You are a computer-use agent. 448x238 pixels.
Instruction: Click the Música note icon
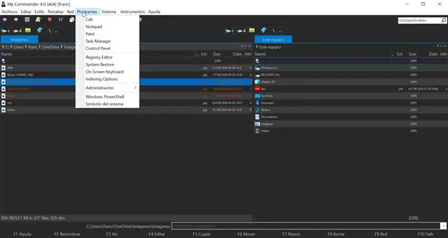[x=258, y=110]
